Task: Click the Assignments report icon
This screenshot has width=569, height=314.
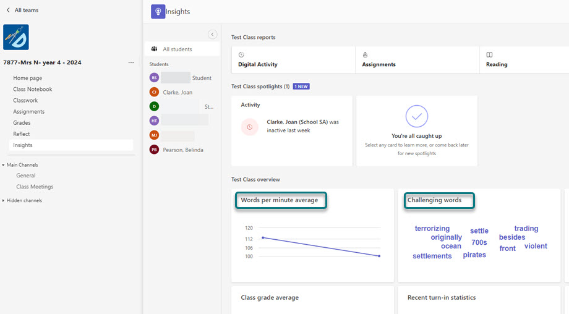Action: click(x=365, y=55)
